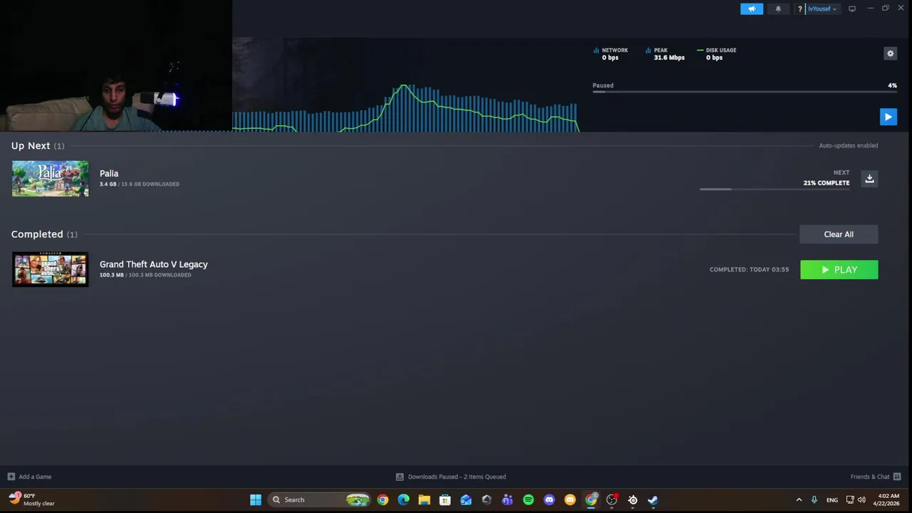Click the PEAK 31.6 Mbps legend label
This screenshot has width=912, height=513.
point(665,53)
